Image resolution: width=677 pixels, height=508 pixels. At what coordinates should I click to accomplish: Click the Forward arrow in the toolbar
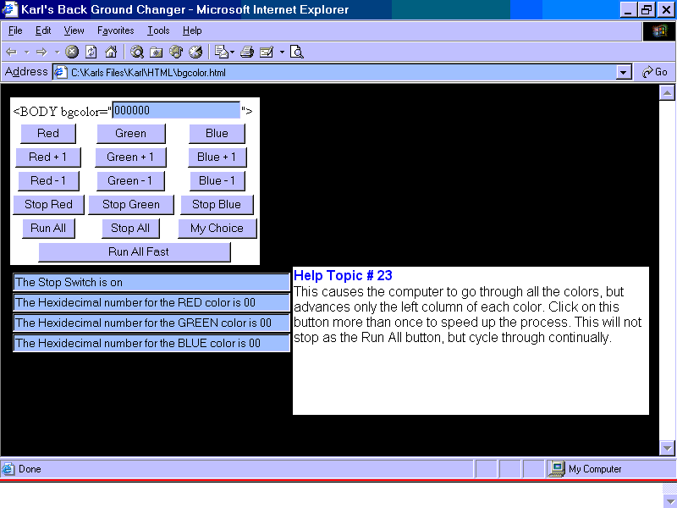pos(41,52)
